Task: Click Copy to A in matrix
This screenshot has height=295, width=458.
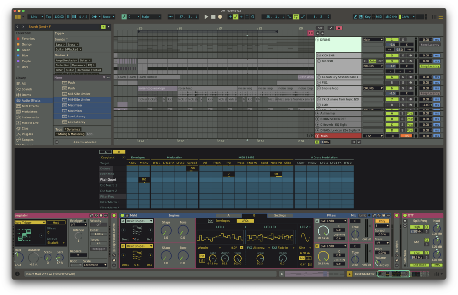Action: pos(108,157)
